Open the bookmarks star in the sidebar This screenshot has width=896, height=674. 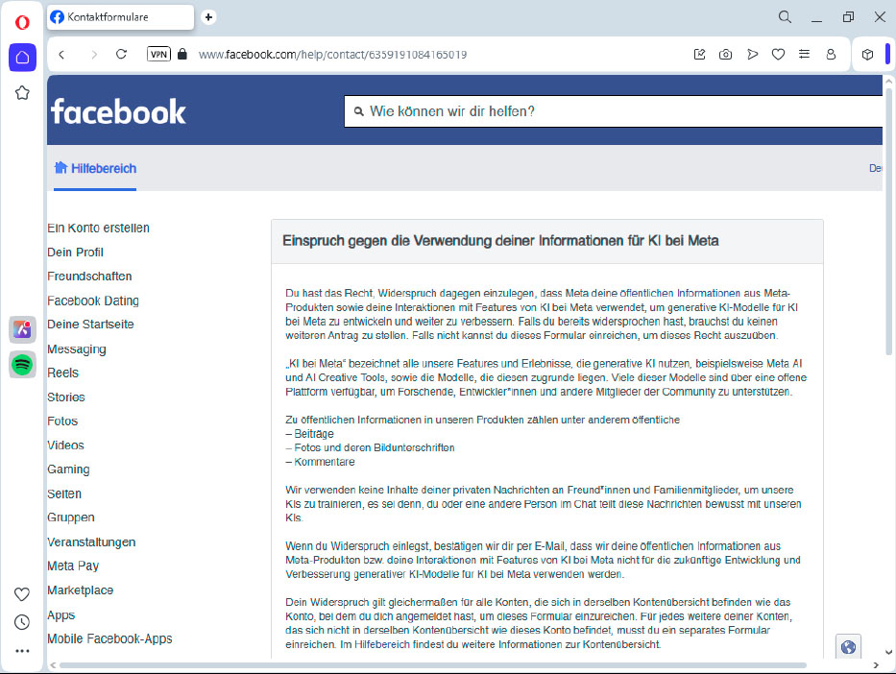pos(22,92)
